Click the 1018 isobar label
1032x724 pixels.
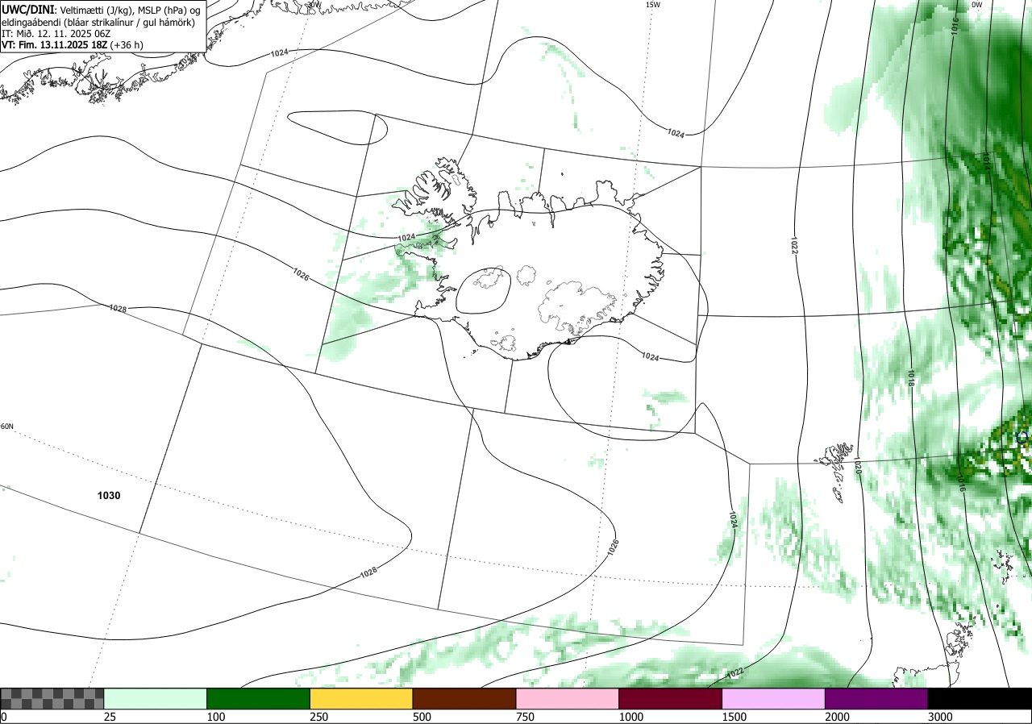[x=910, y=379]
